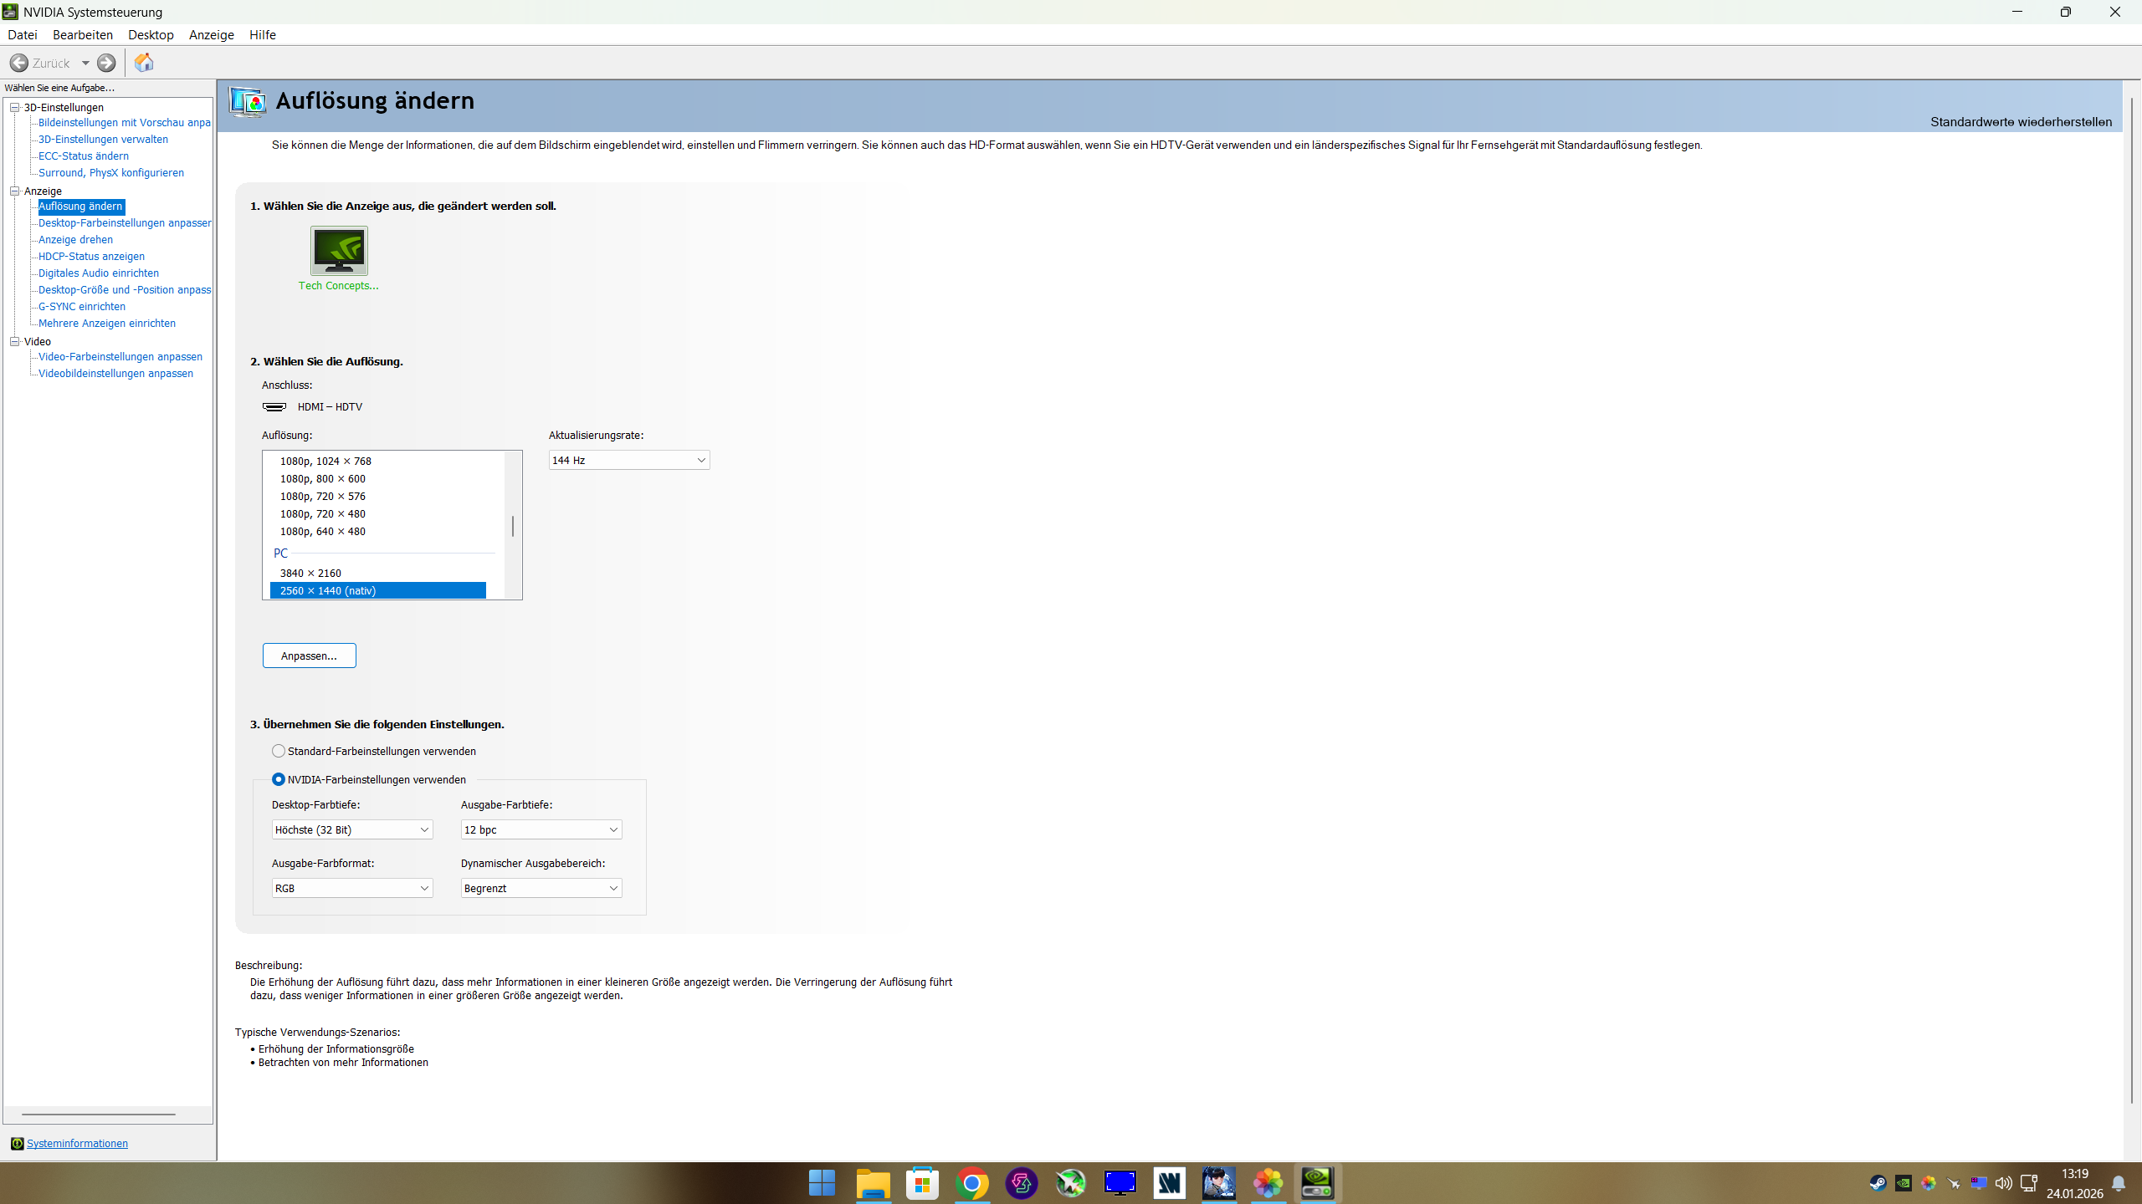The image size is (2142, 1204).
Task: Open the Hilfe menu
Action: 263,35
